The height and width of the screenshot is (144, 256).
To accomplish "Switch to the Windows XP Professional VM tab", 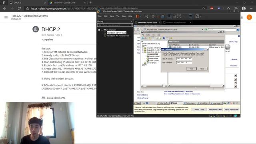I will 176,22.
